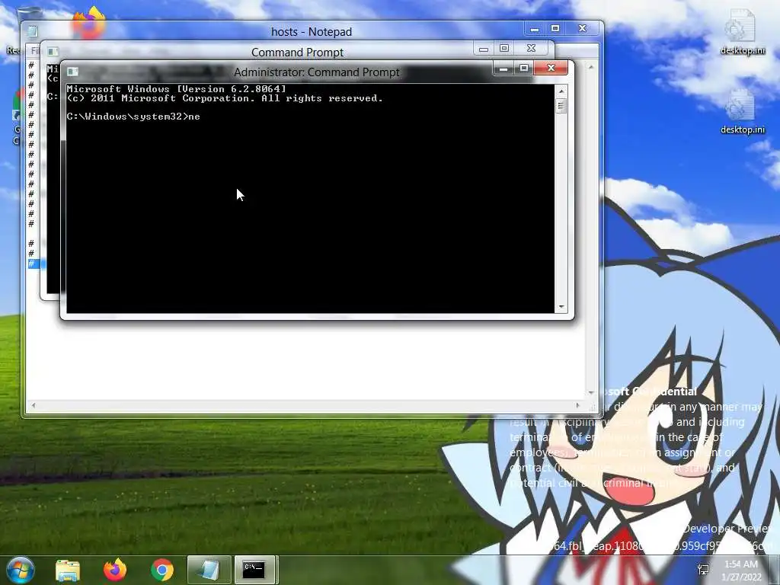Launch File Explorer from the taskbar
Viewport: 780px width, 585px height.
click(68, 570)
